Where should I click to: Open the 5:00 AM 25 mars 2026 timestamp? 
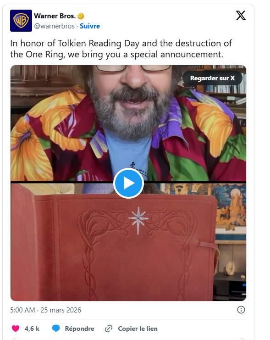[x=45, y=310]
